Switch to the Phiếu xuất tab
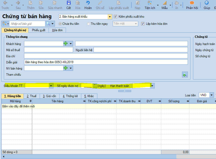The height and width of the screenshot is (159, 216). pos(39,30)
